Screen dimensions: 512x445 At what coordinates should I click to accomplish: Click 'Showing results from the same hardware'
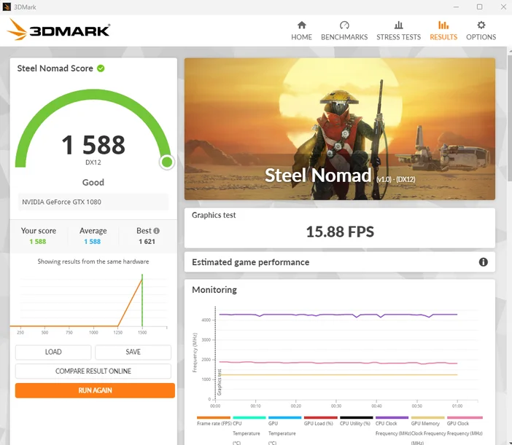click(x=93, y=261)
